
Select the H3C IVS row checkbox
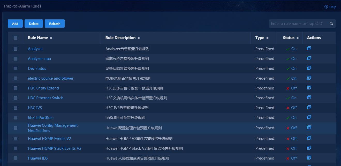pyautogui.click(x=16, y=108)
